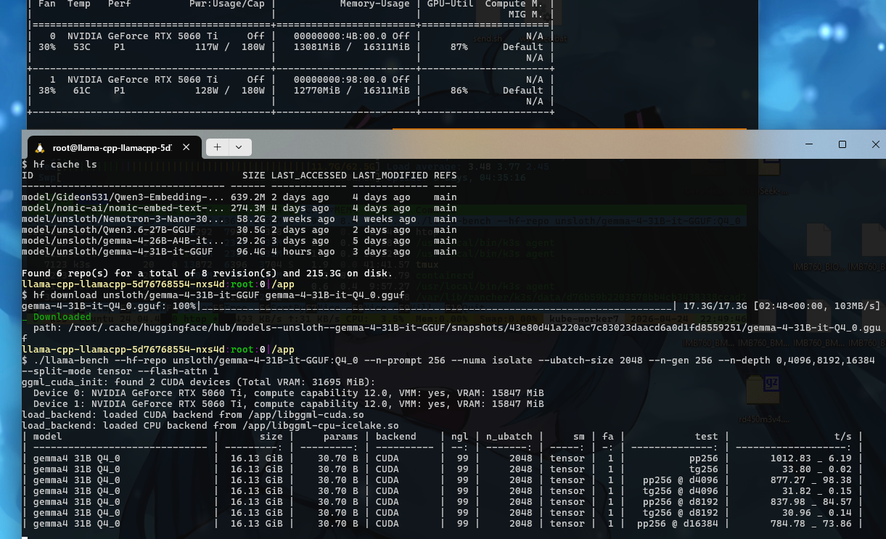Click the Memory-Usage header in nvidia-smi

pyautogui.click(x=375, y=4)
